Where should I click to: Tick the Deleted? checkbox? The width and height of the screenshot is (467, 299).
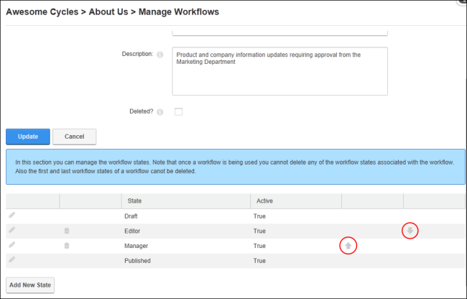[x=178, y=111]
